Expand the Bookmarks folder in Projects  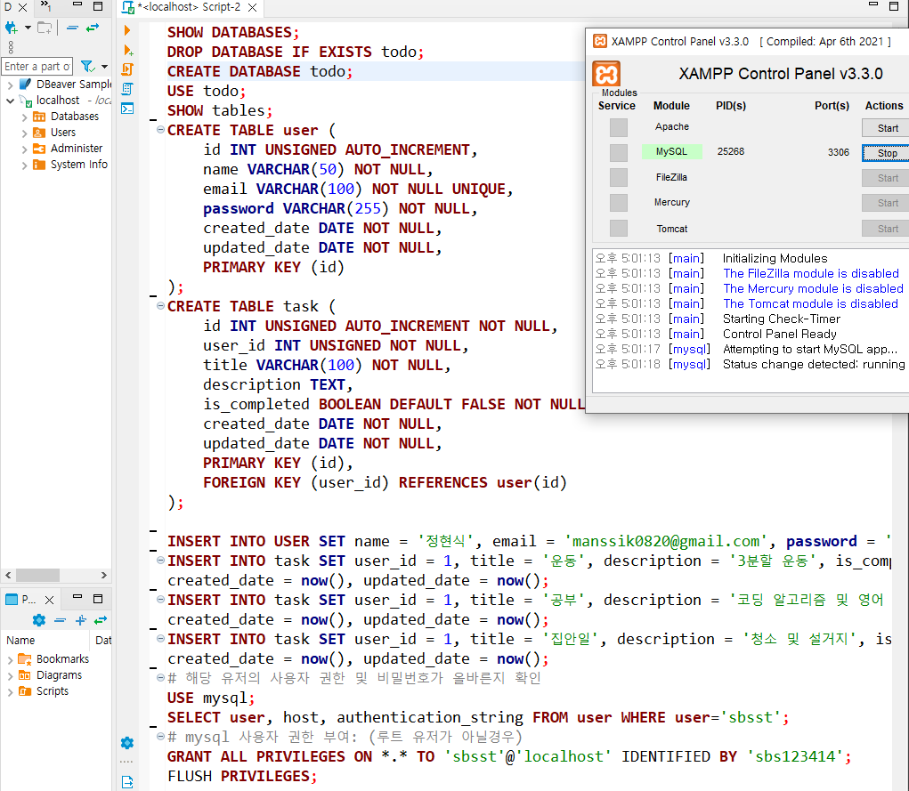click(x=10, y=659)
